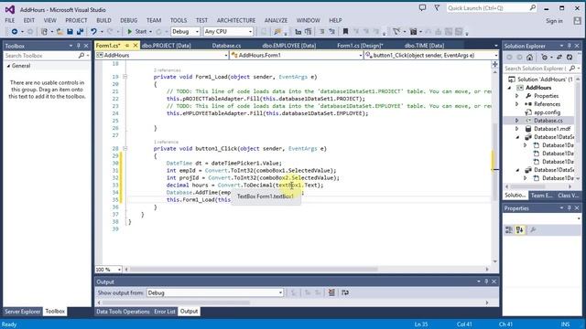Toggle word wrap in Output panel

(x=345, y=292)
